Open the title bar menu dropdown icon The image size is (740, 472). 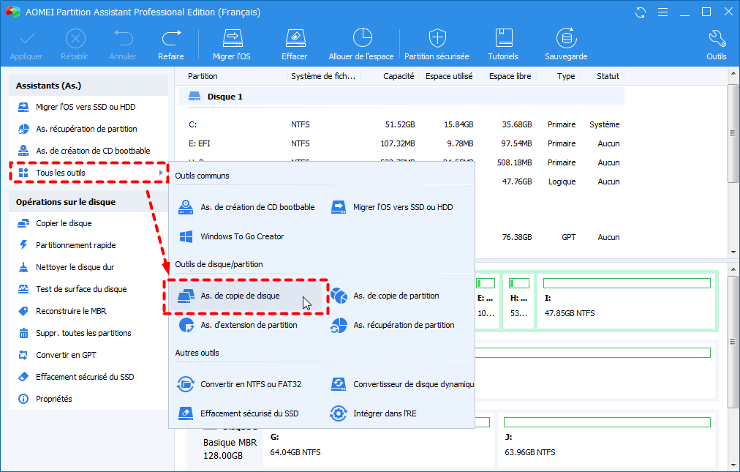coord(662,12)
